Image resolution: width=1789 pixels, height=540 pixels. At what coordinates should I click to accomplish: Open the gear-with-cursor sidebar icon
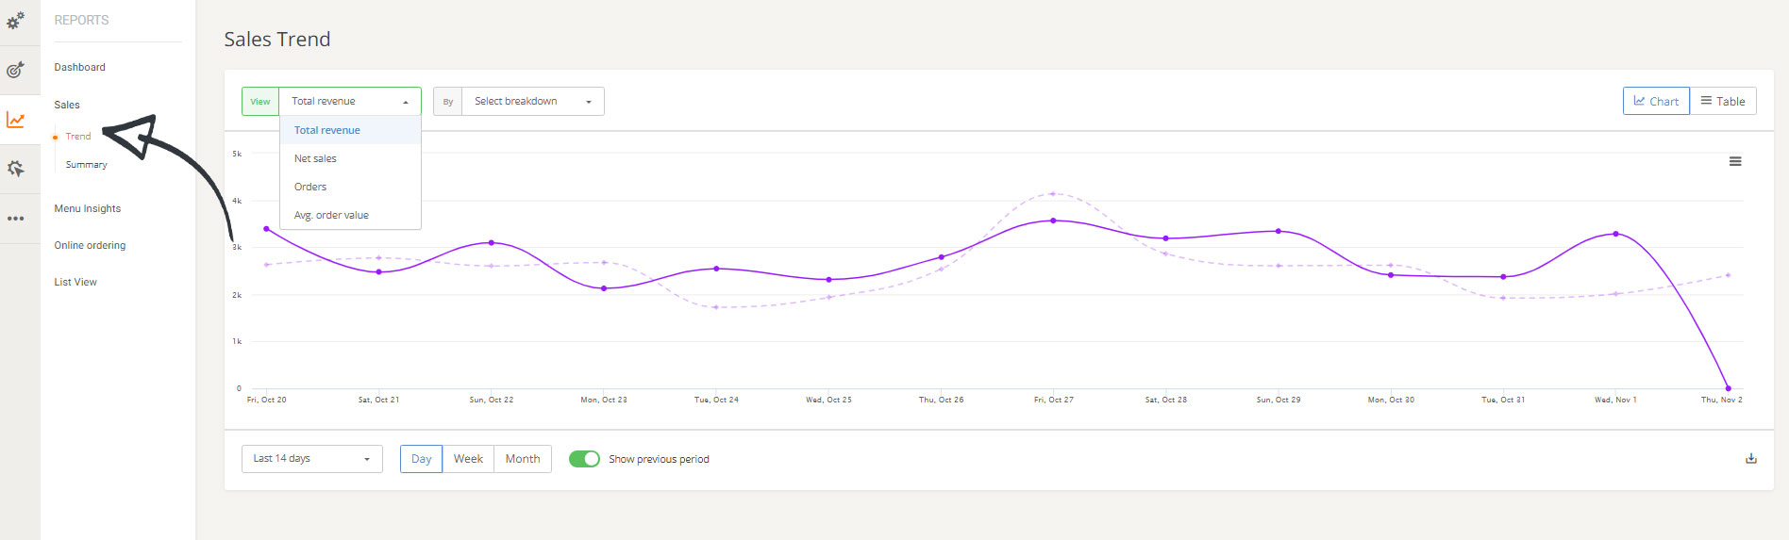coord(16,169)
